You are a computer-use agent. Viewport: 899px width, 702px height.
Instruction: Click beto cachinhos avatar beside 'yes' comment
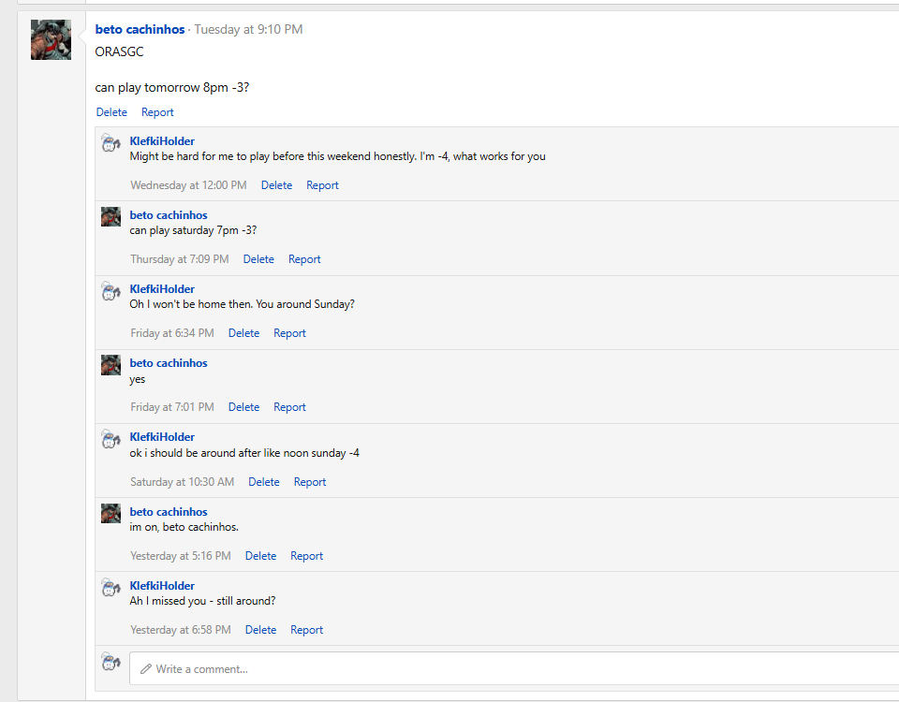(x=111, y=364)
